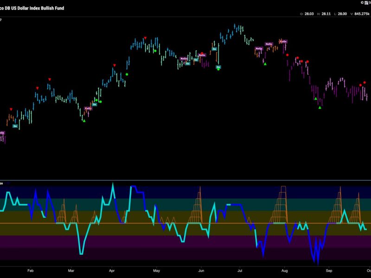Click the lowest Go label in mid-June

pos(218,67)
